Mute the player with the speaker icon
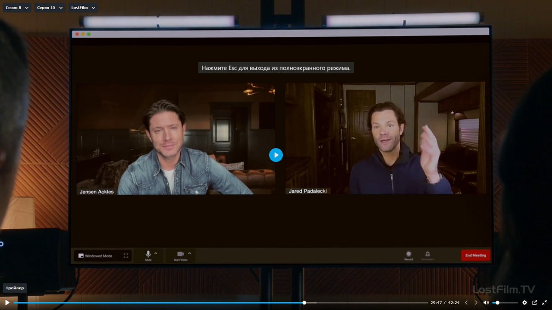The image size is (552, 310). 486,303
